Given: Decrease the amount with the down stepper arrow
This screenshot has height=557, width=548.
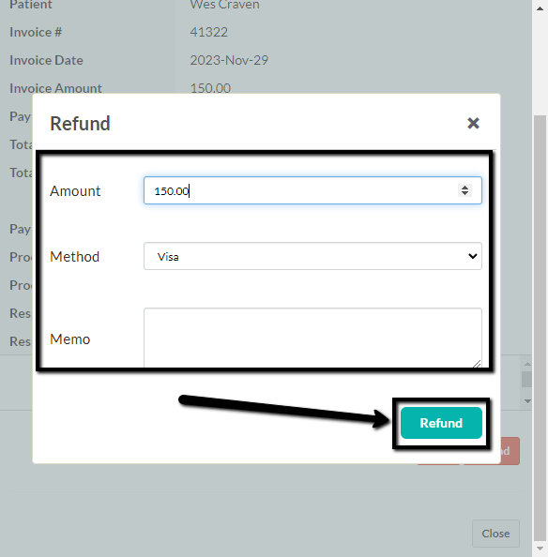Looking at the screenshot, I should point(464,193).
